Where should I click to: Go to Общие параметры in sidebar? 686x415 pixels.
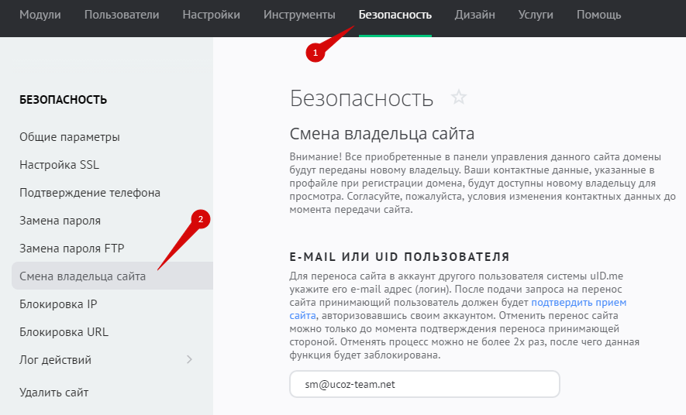coord(70,137)
